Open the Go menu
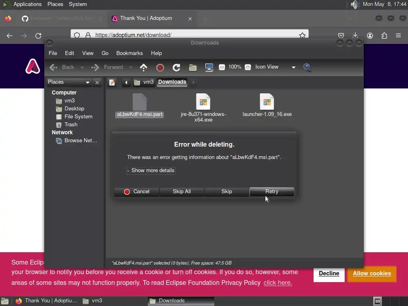Screen dimensions: 408x306 105,53
